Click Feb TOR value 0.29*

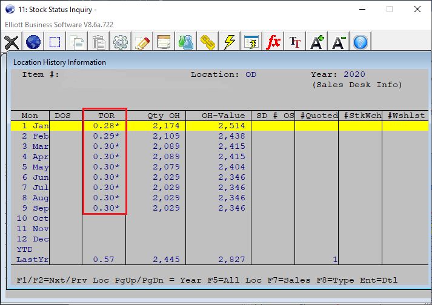106,136
